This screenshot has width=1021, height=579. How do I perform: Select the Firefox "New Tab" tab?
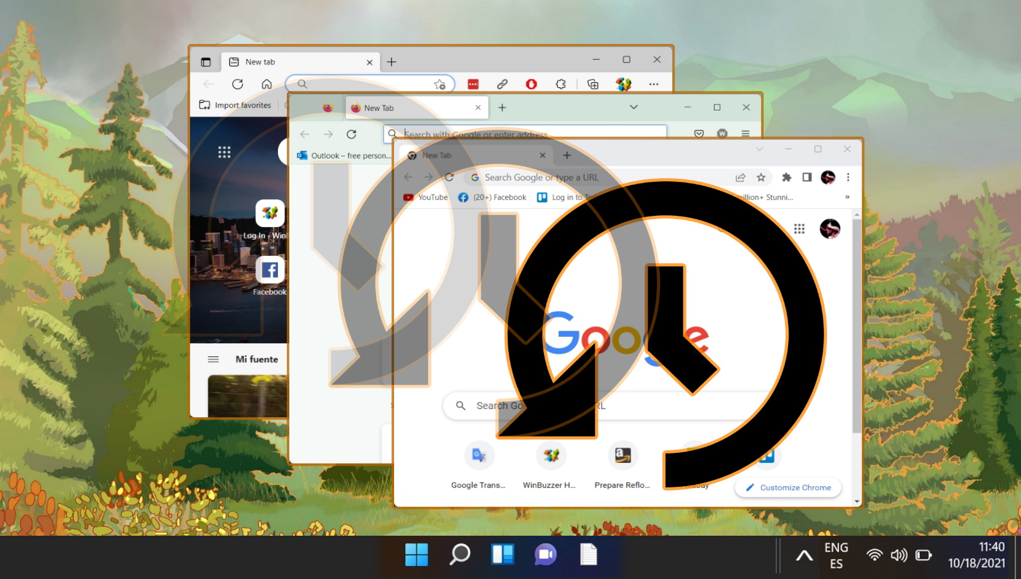tap(415, 108)
